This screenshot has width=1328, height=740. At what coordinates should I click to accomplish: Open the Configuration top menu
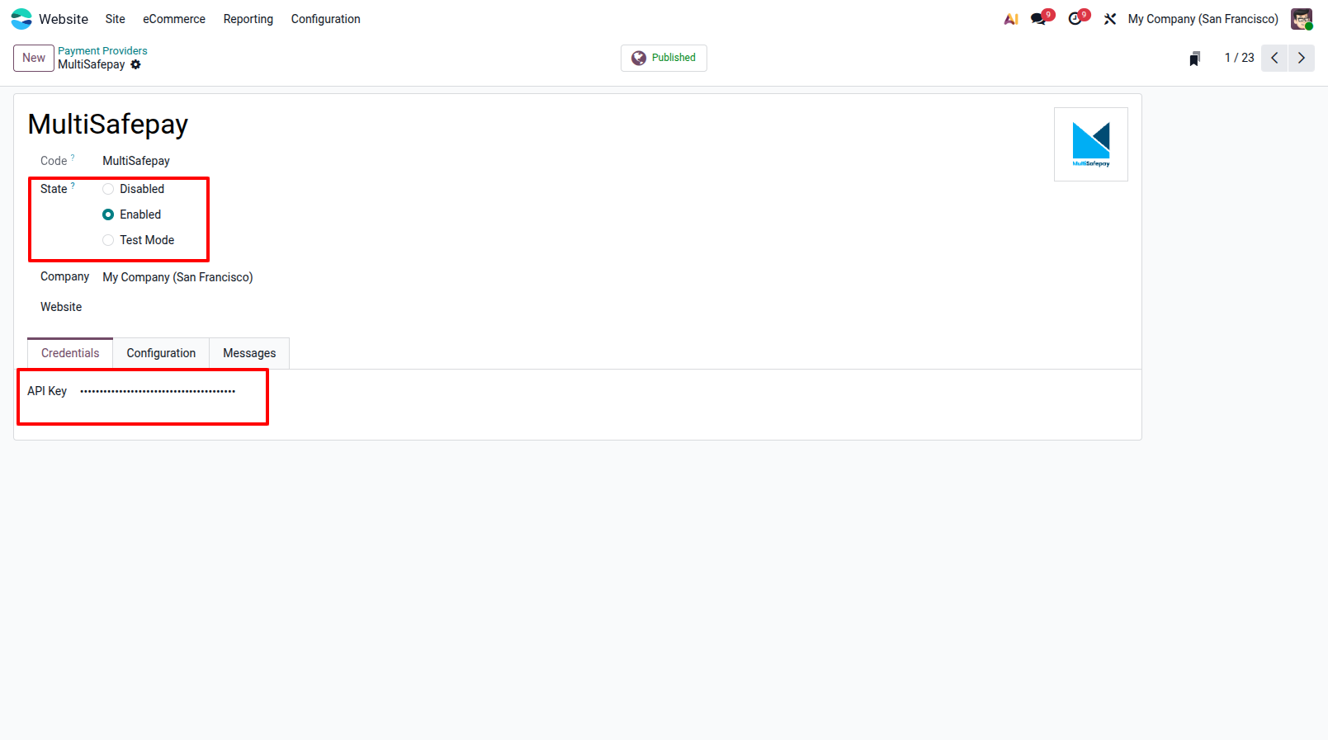tap(326, 19)
